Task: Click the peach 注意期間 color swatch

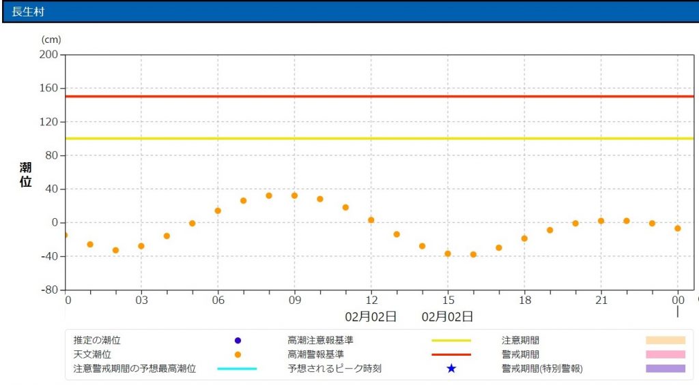Action: coord(666,341)
